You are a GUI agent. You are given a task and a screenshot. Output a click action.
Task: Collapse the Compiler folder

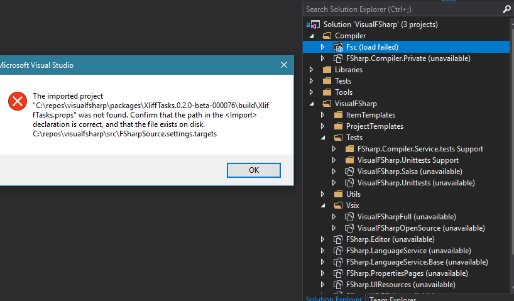[312, 36]
